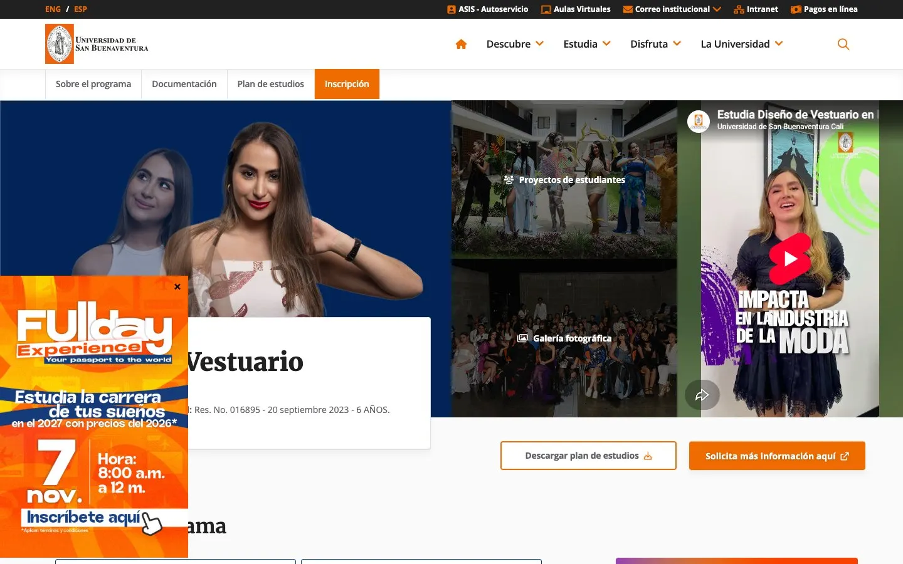
Task: Switch language to ESP
Action: pos(80,9)
